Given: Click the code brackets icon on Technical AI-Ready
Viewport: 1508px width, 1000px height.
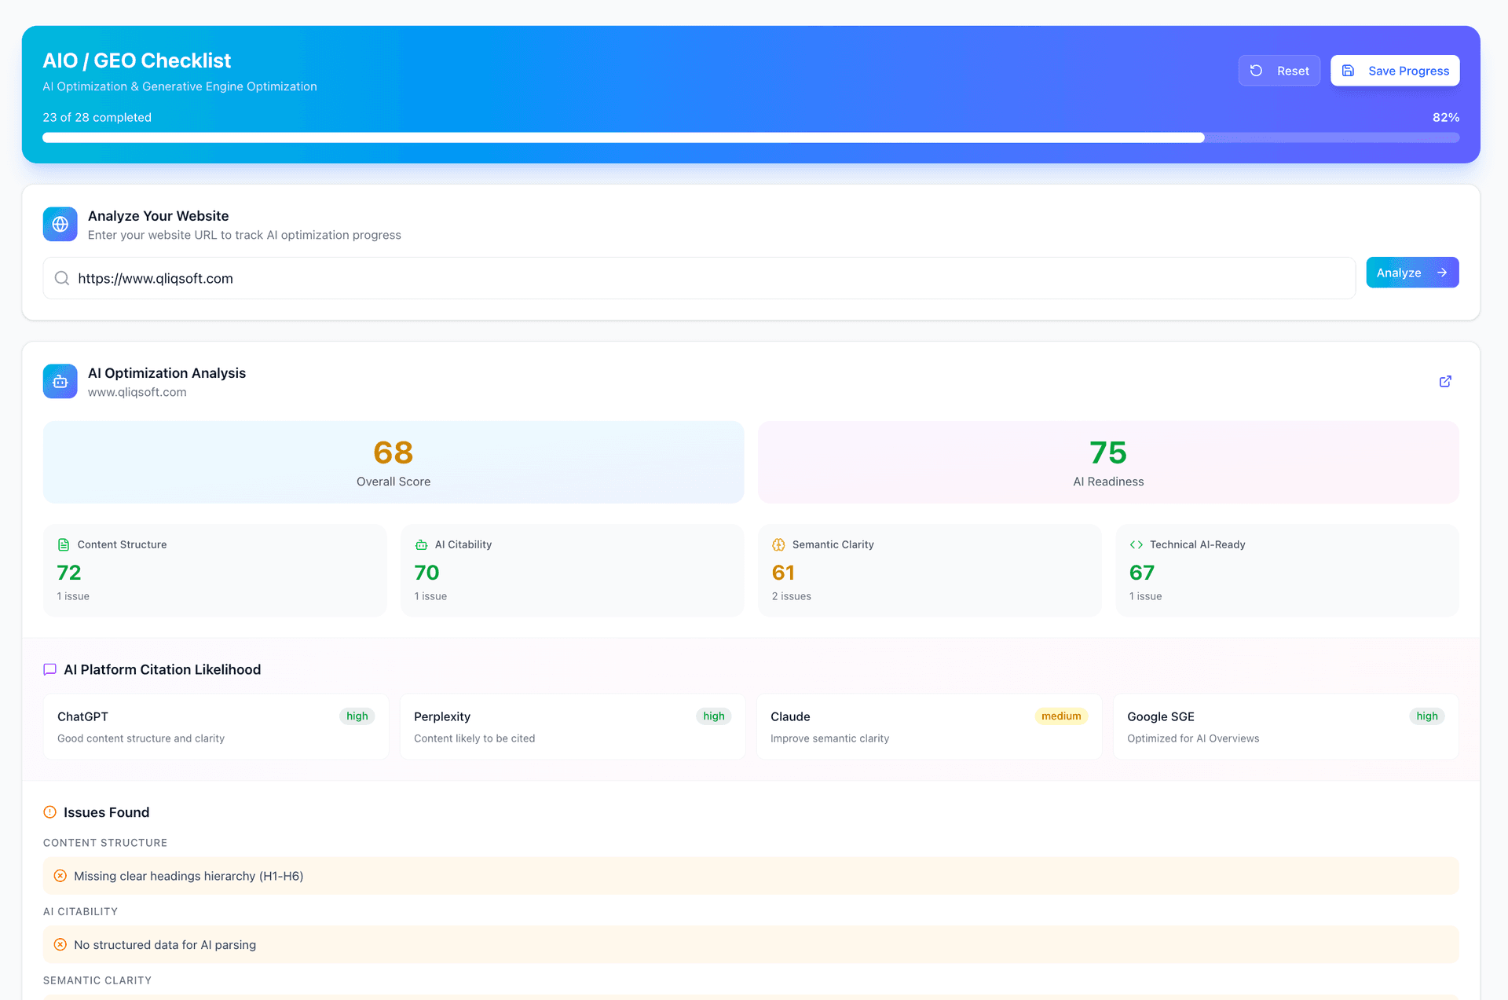Looking at the screenshot, I should 1136,544.
